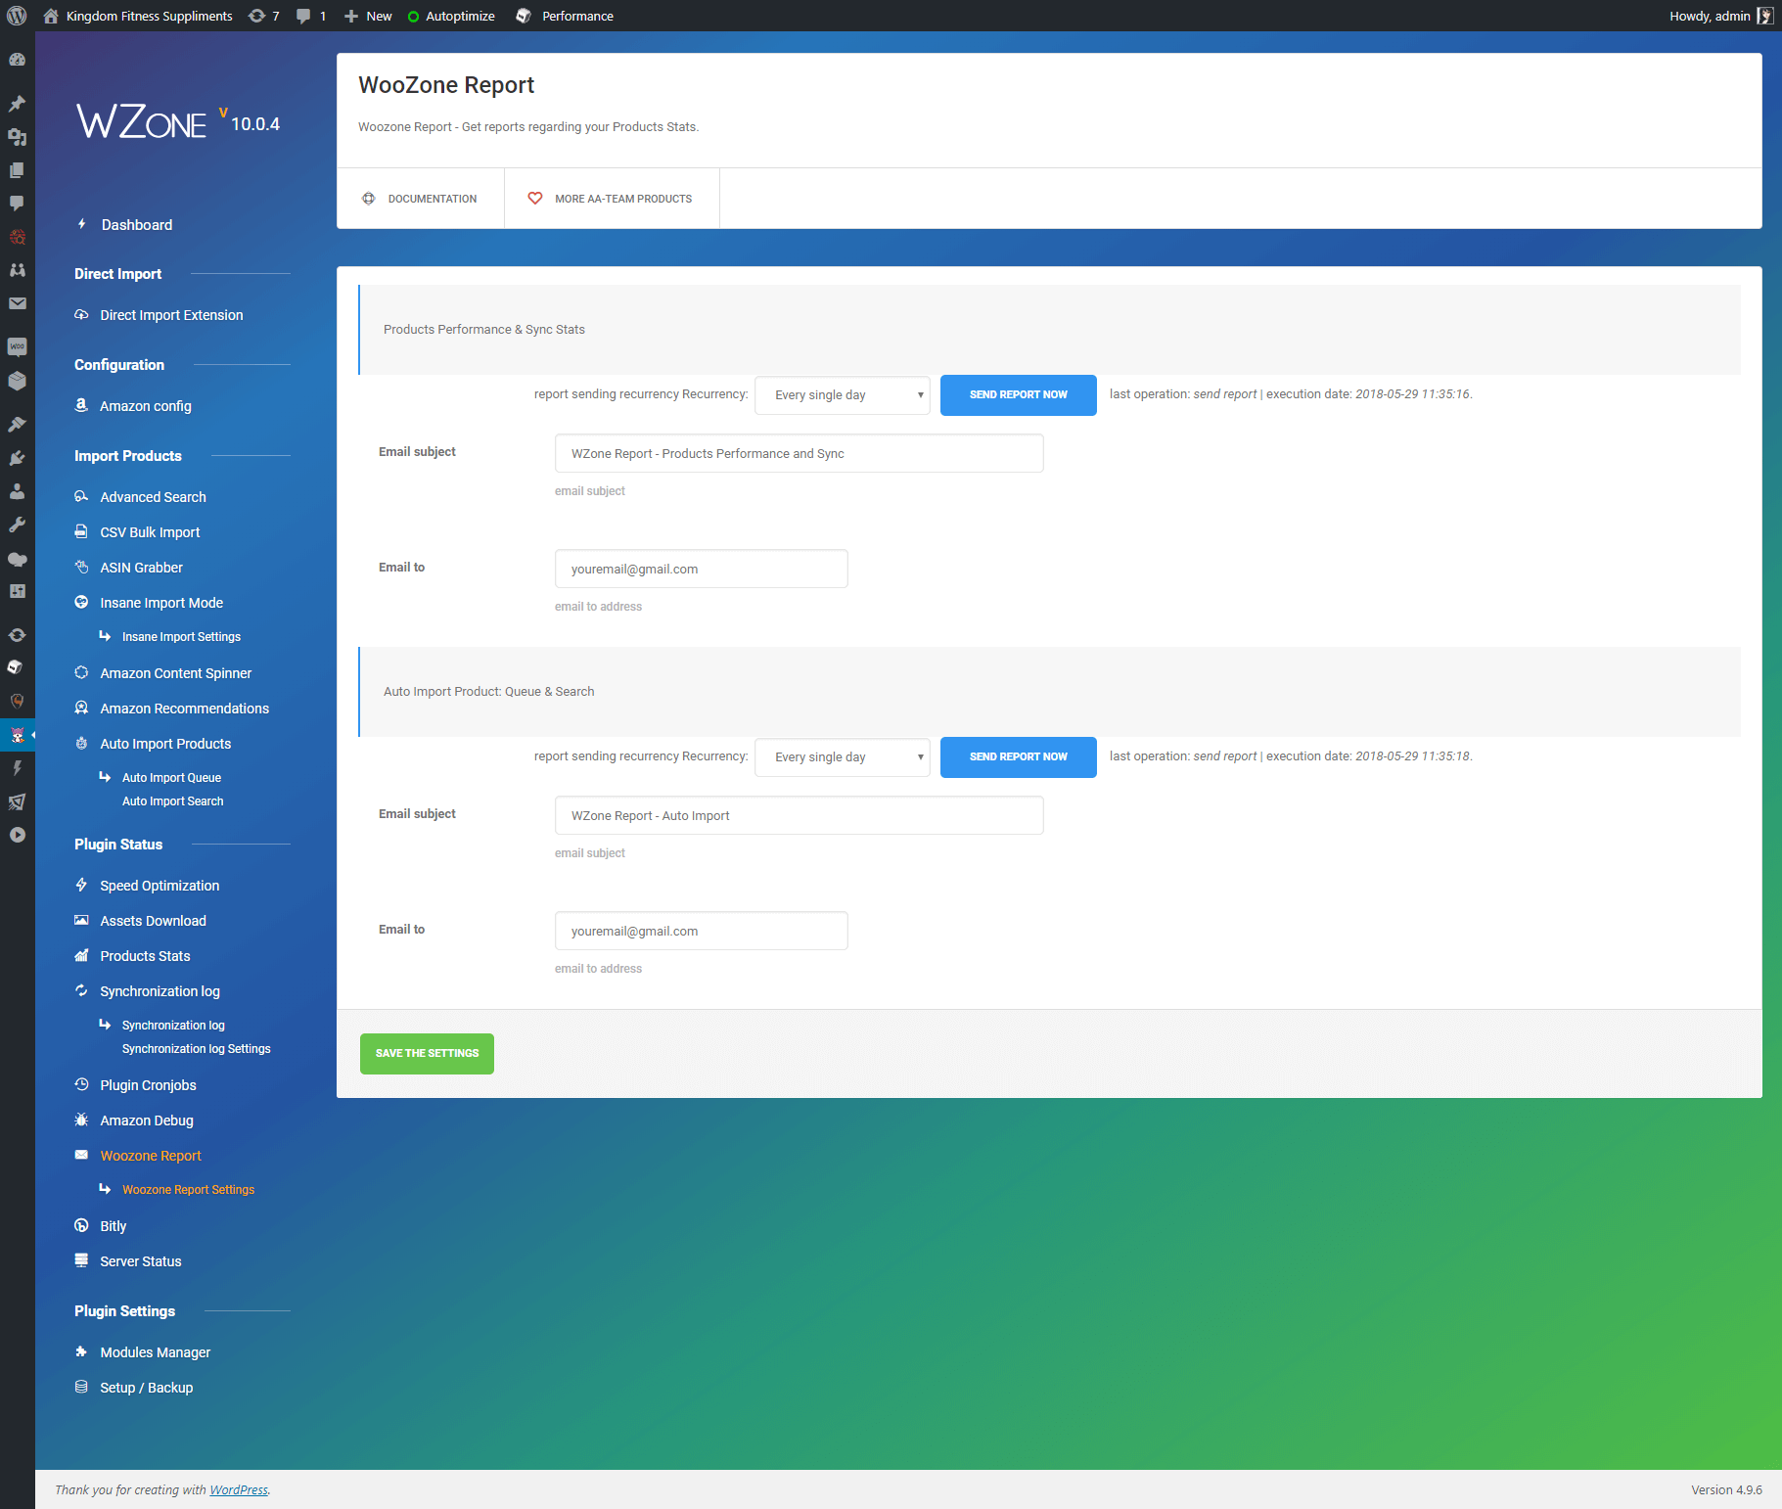The image size is (1782, 1509).
Task: Click the Documentation lifebuoy icon
Action: (368, 199)
